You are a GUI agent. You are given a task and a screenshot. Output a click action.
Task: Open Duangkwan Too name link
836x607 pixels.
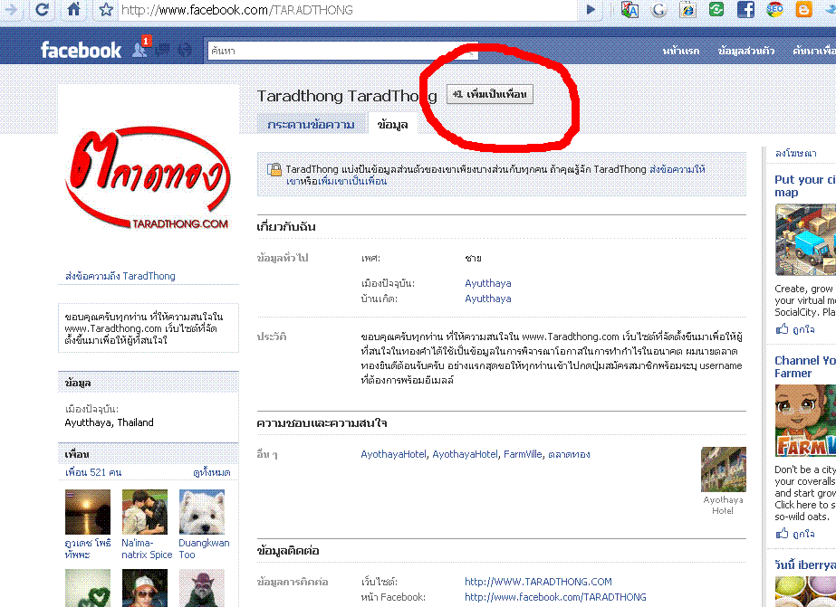coord(204,548)
